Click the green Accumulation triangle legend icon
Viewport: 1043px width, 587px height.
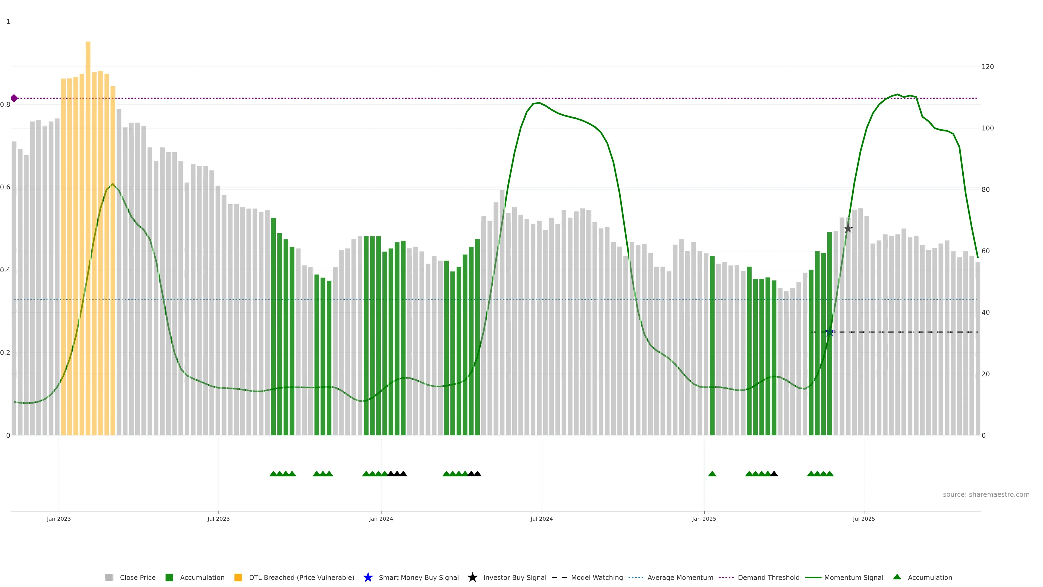[x=897, y=577]
